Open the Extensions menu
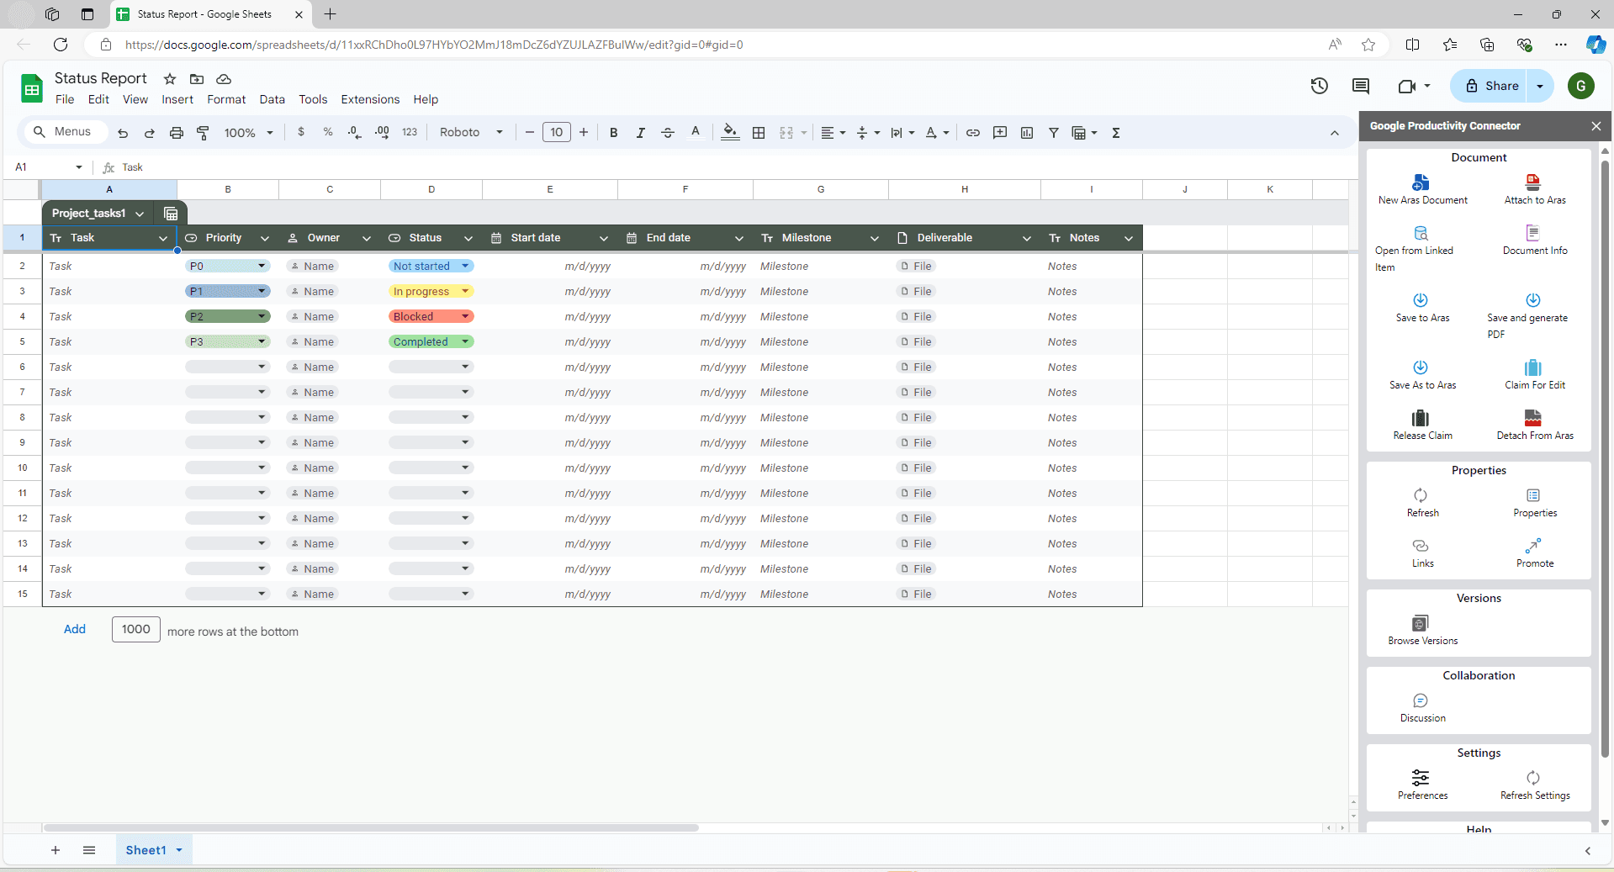This screenshot has width=1614, height=872. click(370, 99)
